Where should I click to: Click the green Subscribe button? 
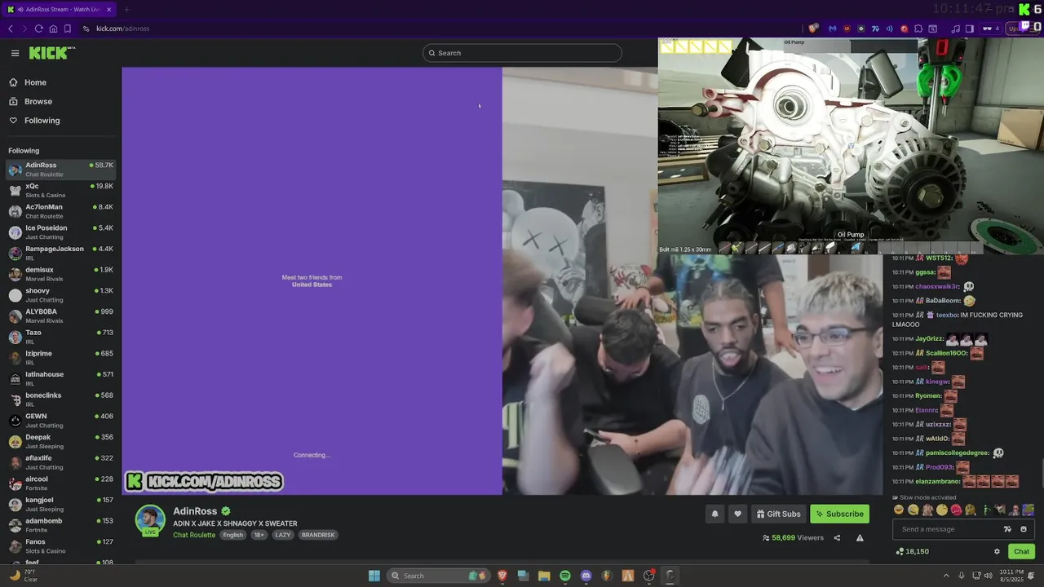(x=839, y=514)
